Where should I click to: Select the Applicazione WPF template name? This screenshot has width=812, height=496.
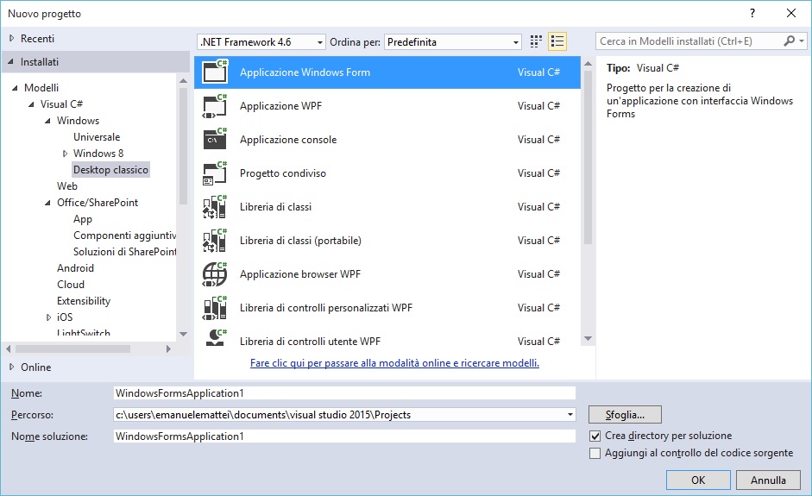(280, 105)
